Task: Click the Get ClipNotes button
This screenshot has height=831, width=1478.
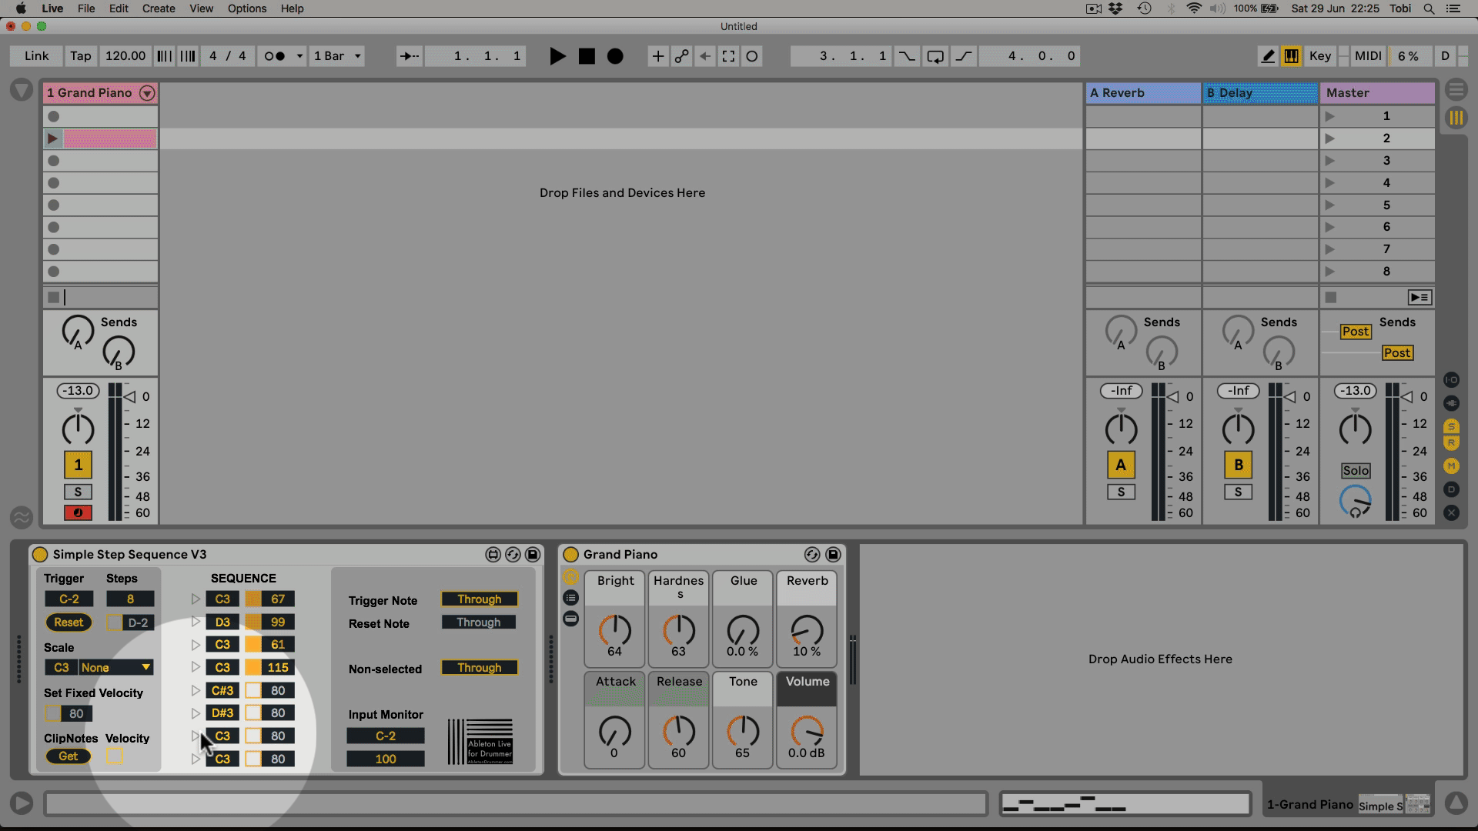Action: coord(69,756)
